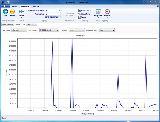This screenshot has height=122, width=160.
Task: Save project using title bar save icon
Action: click(9, 2)
